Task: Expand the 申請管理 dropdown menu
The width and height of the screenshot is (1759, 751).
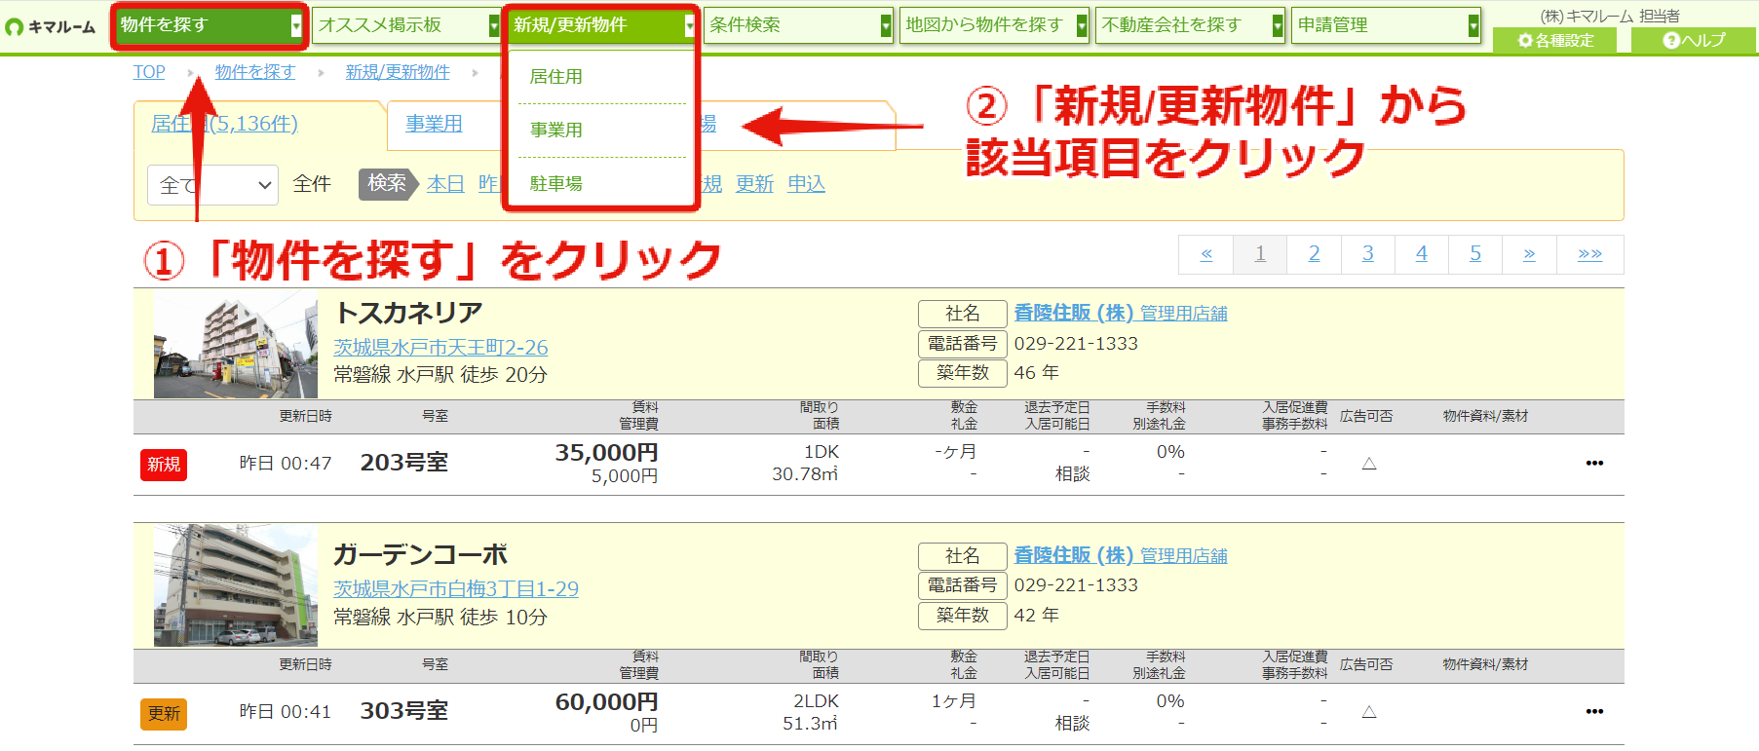Action: (x=1473, y=26)
